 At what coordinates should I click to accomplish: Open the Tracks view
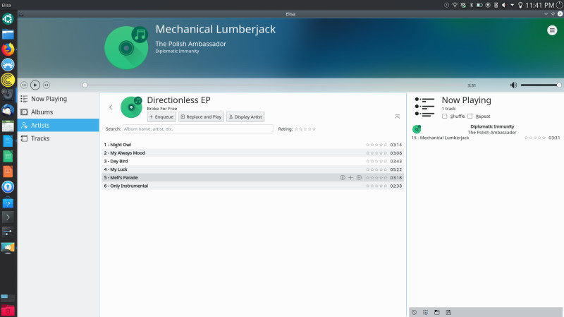coord(59,138)
